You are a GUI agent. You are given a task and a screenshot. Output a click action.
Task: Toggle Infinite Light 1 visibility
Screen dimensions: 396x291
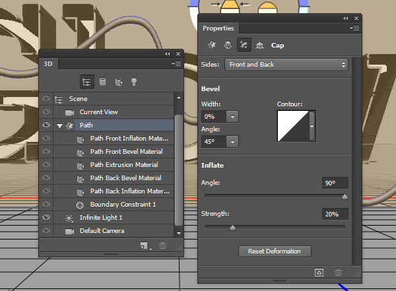[x=46, y=217]
